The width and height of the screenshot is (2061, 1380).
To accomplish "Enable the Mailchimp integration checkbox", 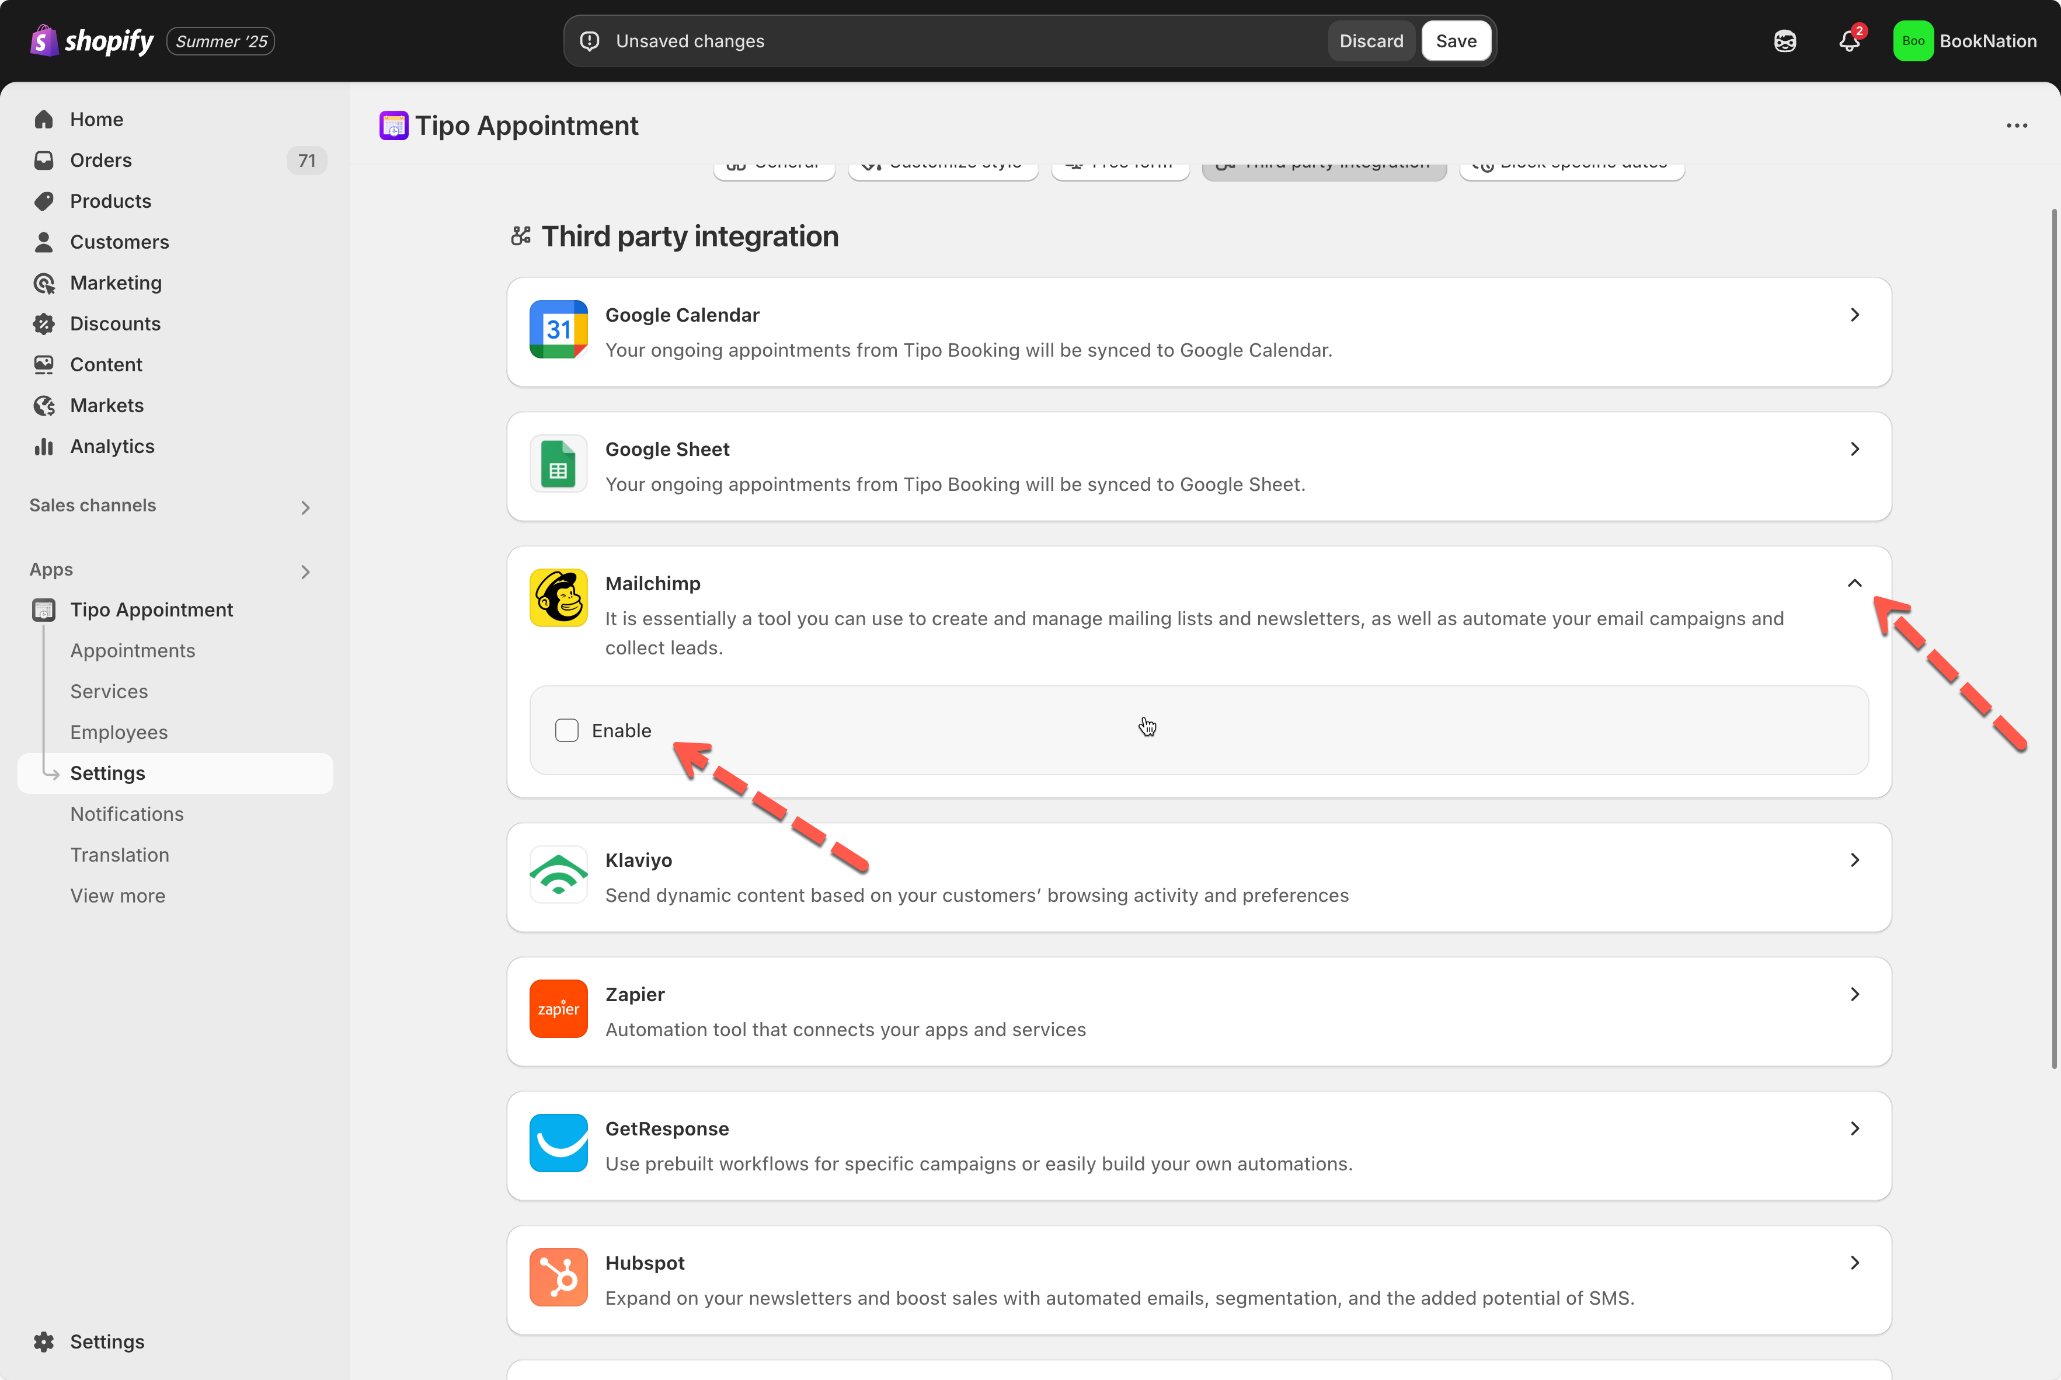I will [x=567, y=730].
